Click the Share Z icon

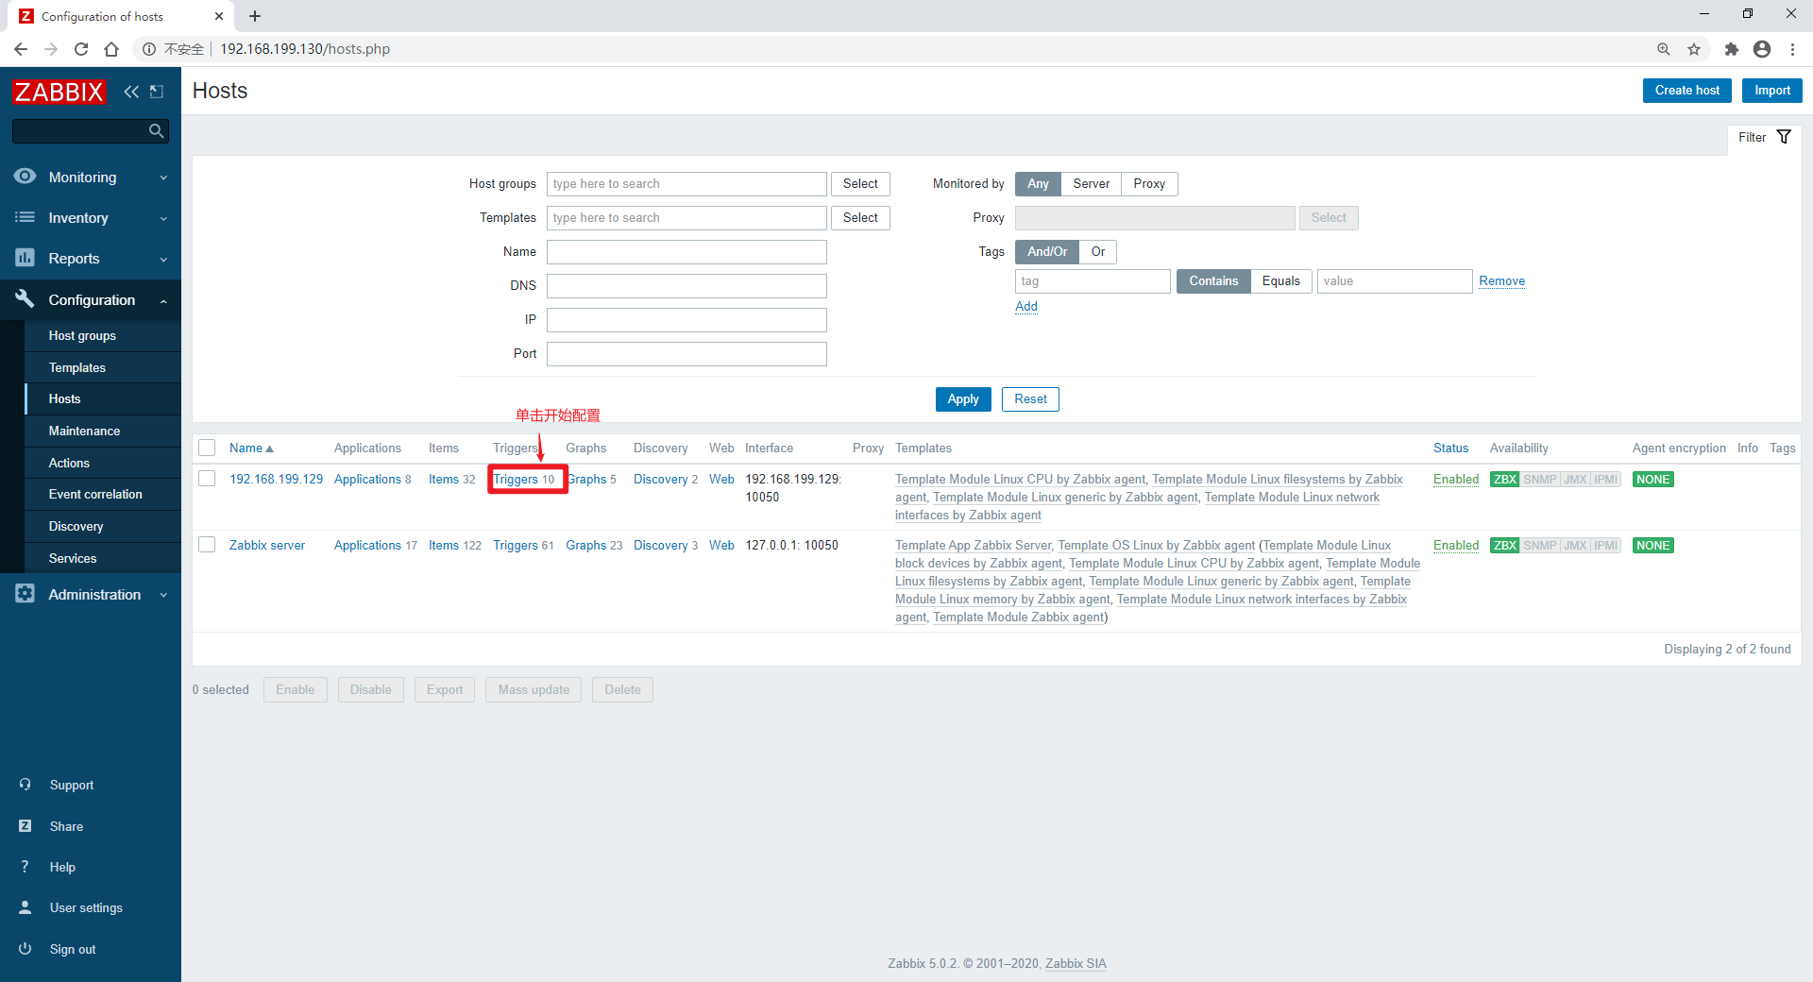click(x=25, y=826)
